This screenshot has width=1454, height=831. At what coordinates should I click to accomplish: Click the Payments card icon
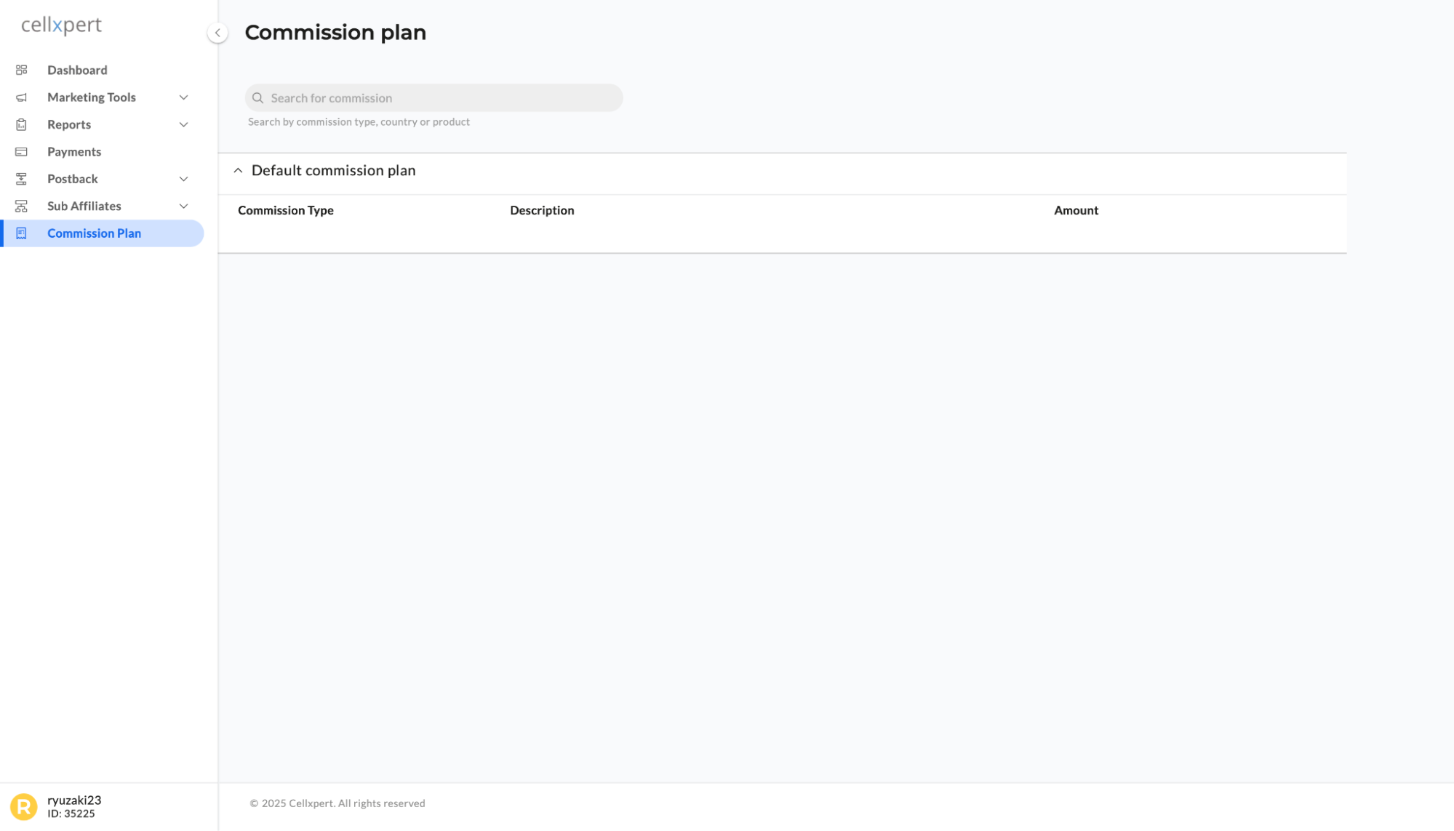(x=22, y=152)
